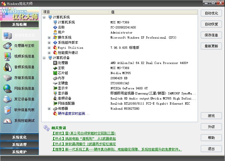
Task: Click the 存储系统信息 drive icon
Action: 7,78
